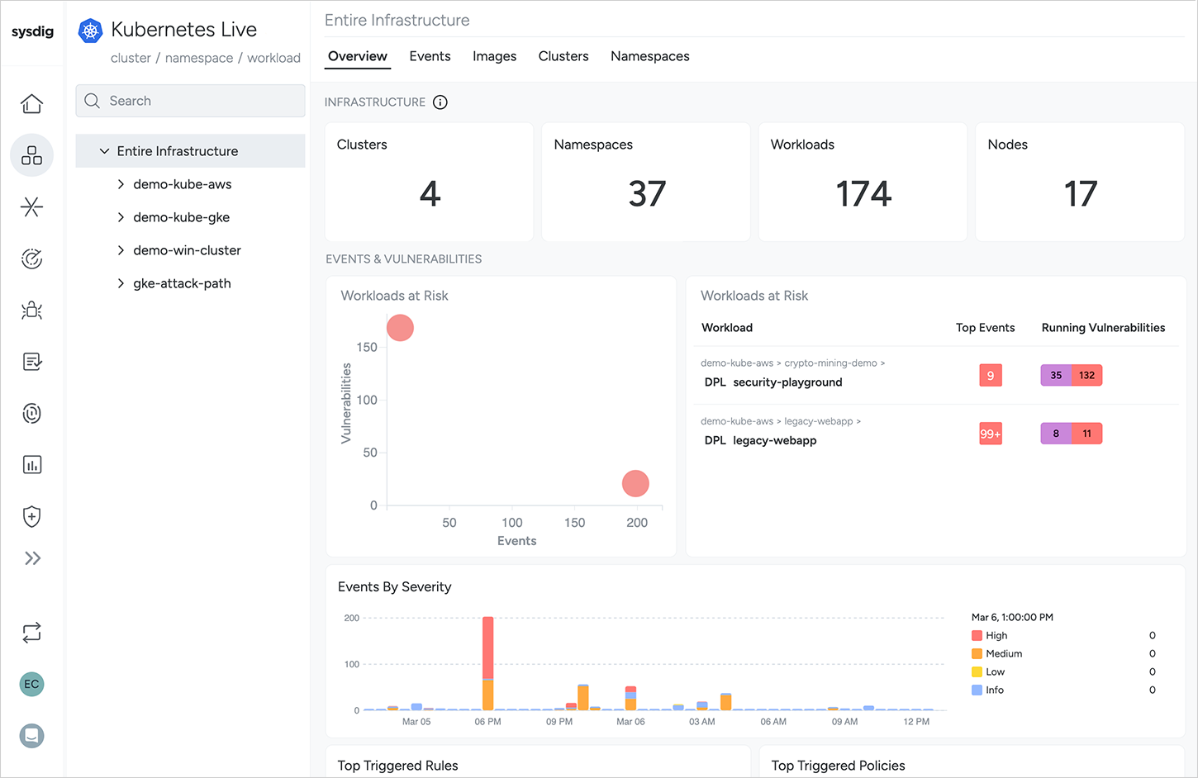Click the High severity red legend swatch
The height and width of the screenshot is (778, 1198).
coord(977,636)
